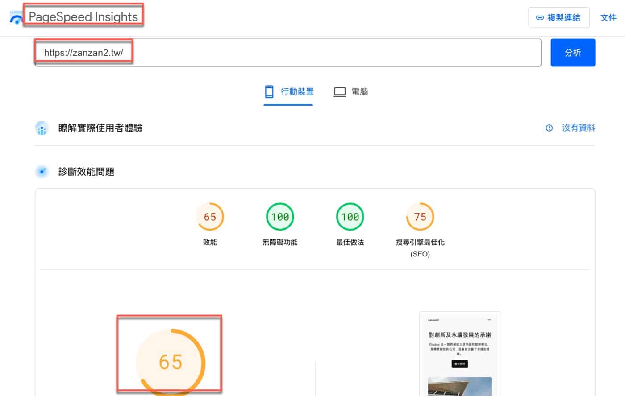Image resolution: width=625 pixels, height=396 pixels.
Task: Select the 65 效能 performance score gauge
Action: (210, 217)
